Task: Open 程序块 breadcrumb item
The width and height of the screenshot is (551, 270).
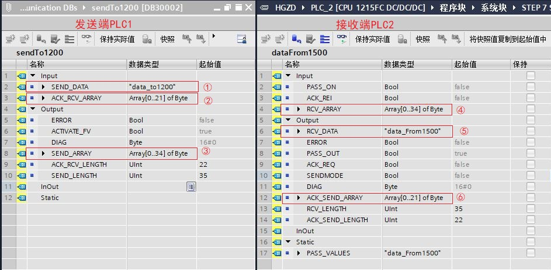Action: pos(453,8)
